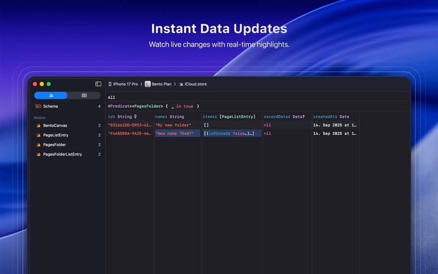Click createdAt date in My new folder row
Screen dimensions: 438x274
click(335, 125)
